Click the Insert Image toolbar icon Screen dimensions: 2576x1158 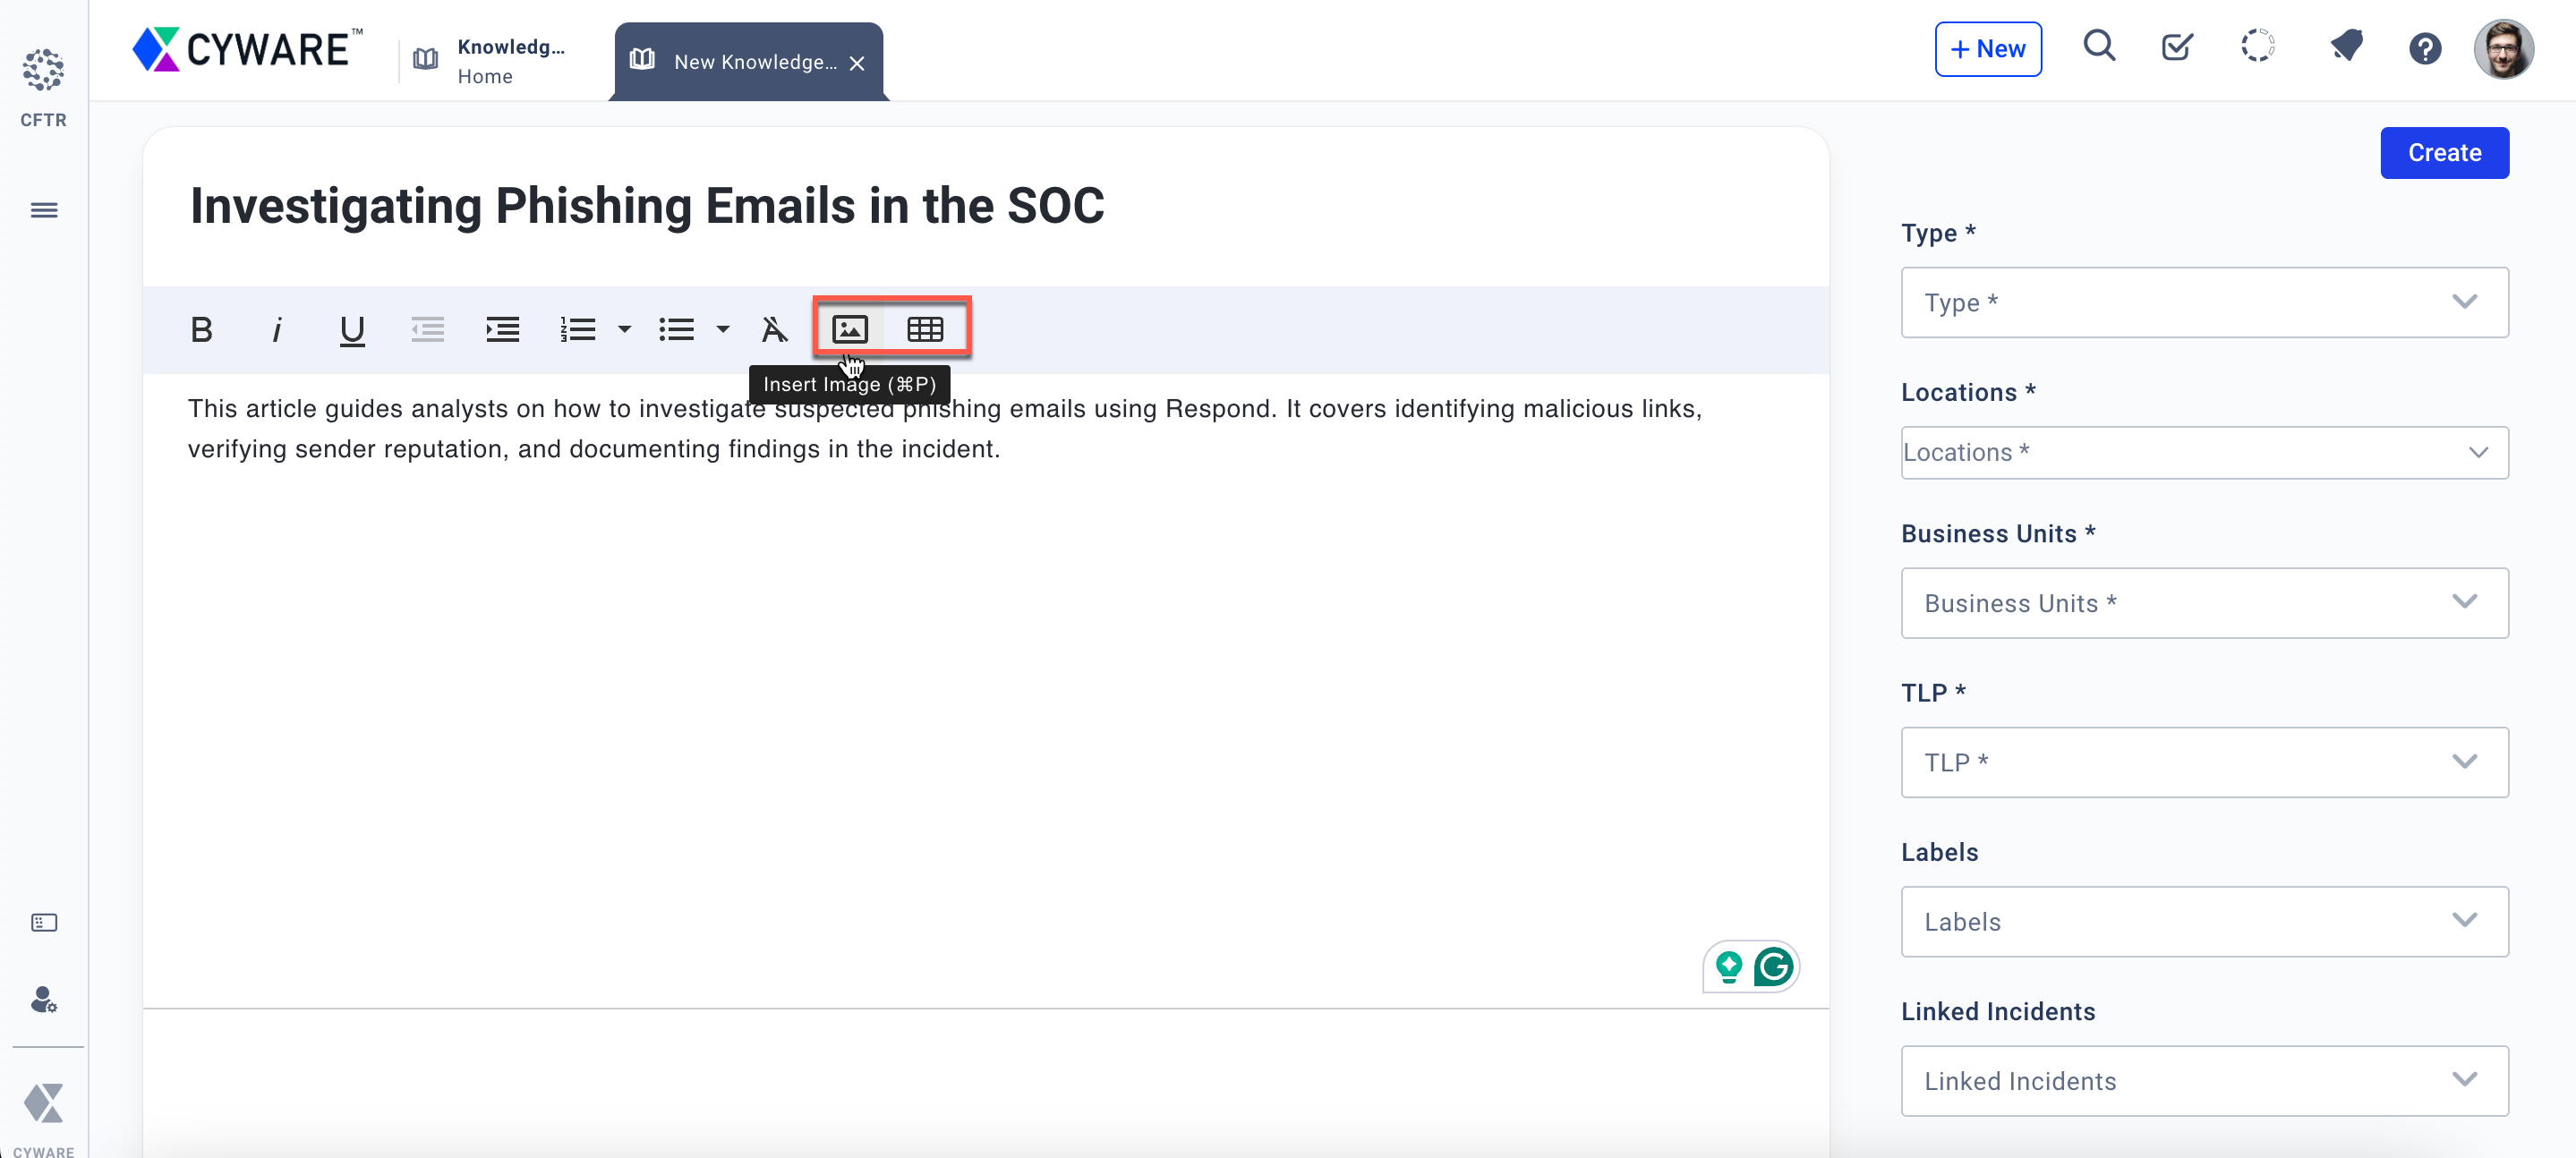(x=849, y=329)
